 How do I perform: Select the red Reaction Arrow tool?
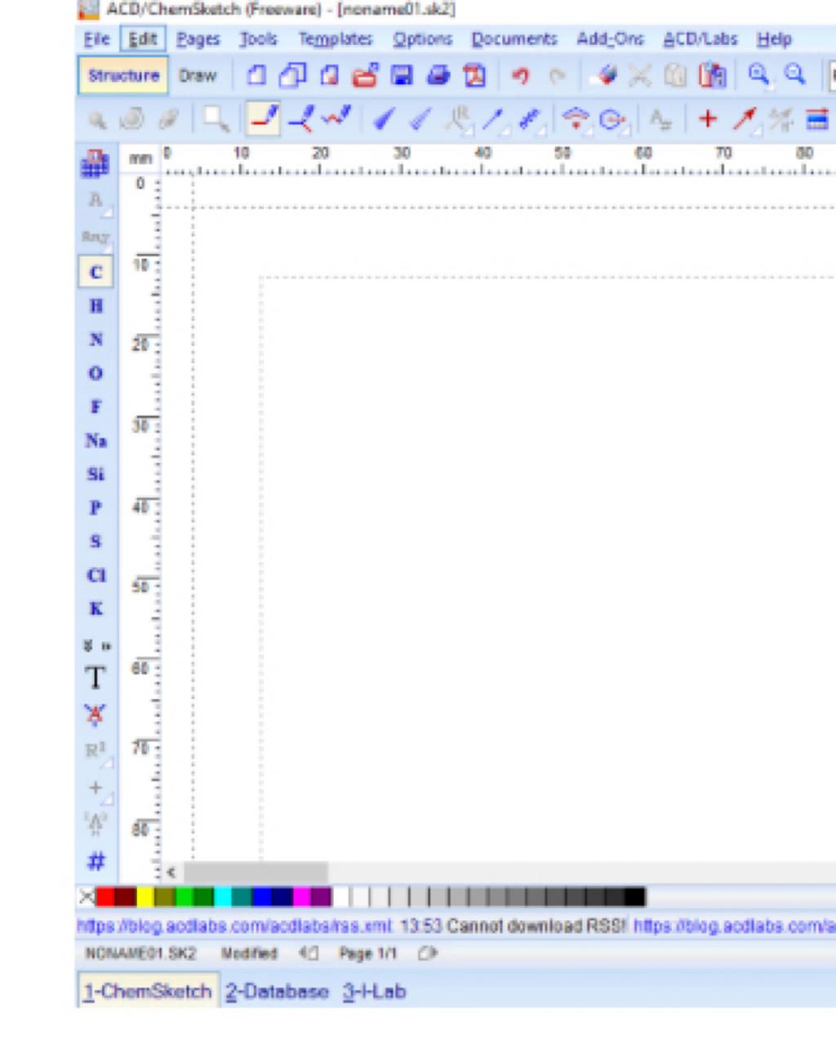744,120
